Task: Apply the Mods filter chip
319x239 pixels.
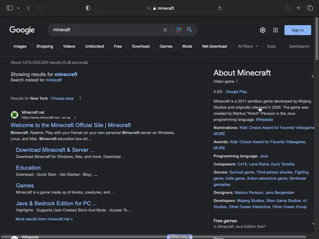Action: pos(187,46)
